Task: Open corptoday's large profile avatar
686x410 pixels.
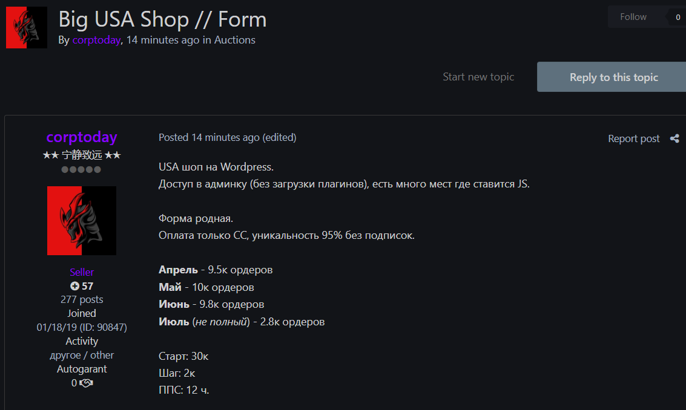Action: 82,221
